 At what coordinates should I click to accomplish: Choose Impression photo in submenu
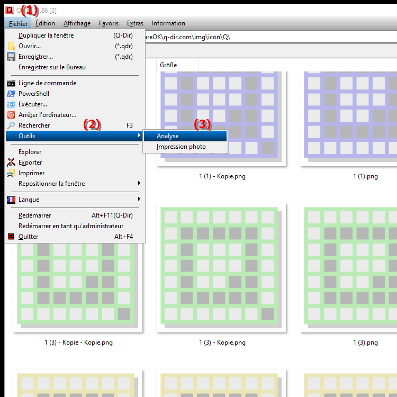(x=185, y=147)
